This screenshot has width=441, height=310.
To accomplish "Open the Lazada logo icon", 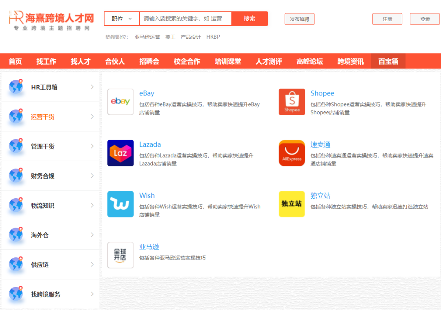I will tap(120, 153).
